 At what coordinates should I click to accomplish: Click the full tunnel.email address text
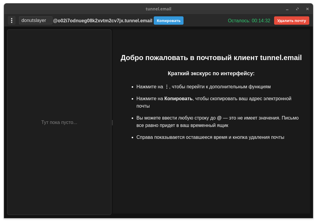(102, 20)
